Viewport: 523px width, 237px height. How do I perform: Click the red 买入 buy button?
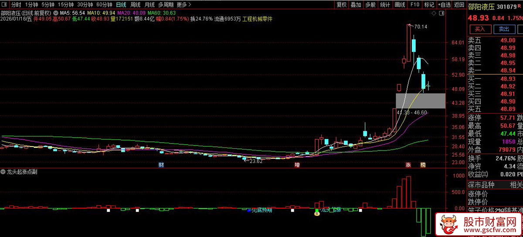(480, 29)
